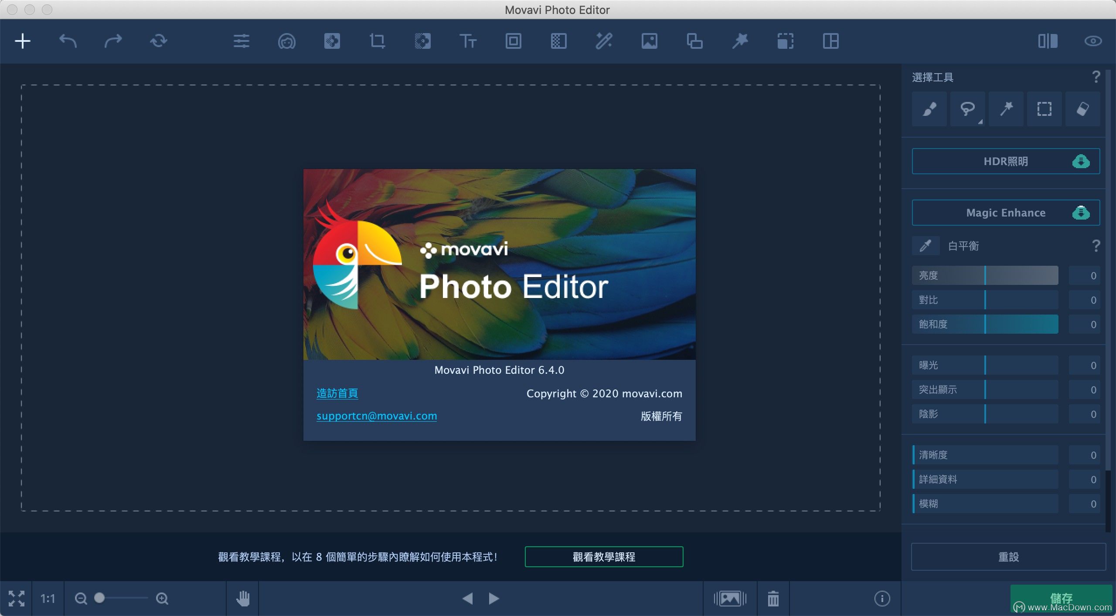The image size is (1116, 616).
Task: Pick the white balance eyedropper tool
Action: pyautogui.click(x=925, y=246)
